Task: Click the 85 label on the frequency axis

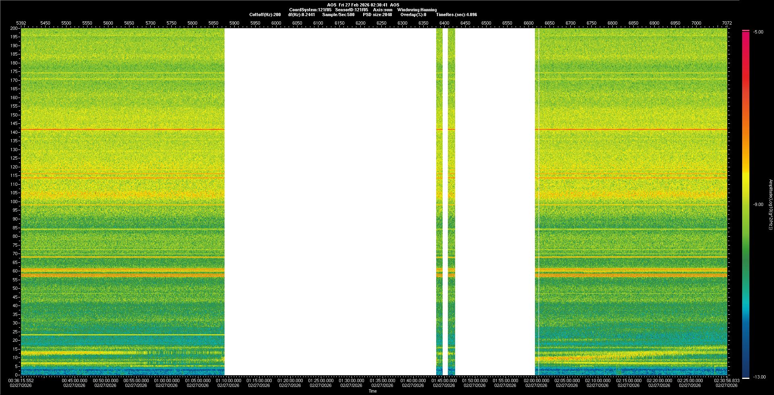Action: 15,228
